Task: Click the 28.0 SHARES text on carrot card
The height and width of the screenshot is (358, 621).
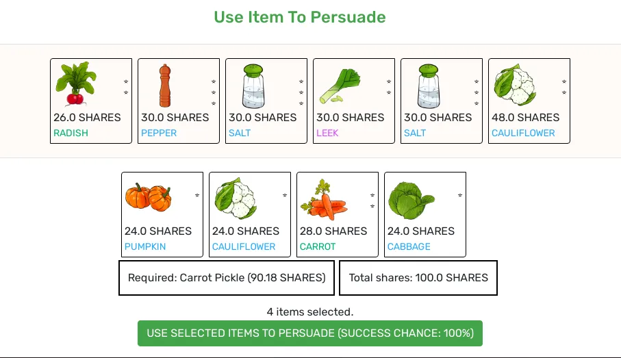Action: [333, 231]
